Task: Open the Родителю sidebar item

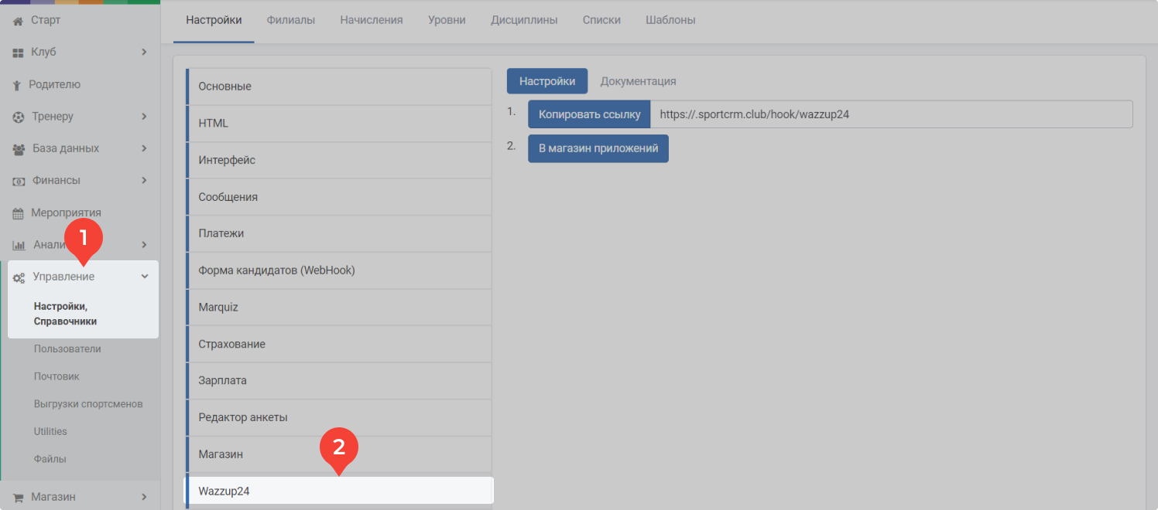Action: [x=55, y=84]
